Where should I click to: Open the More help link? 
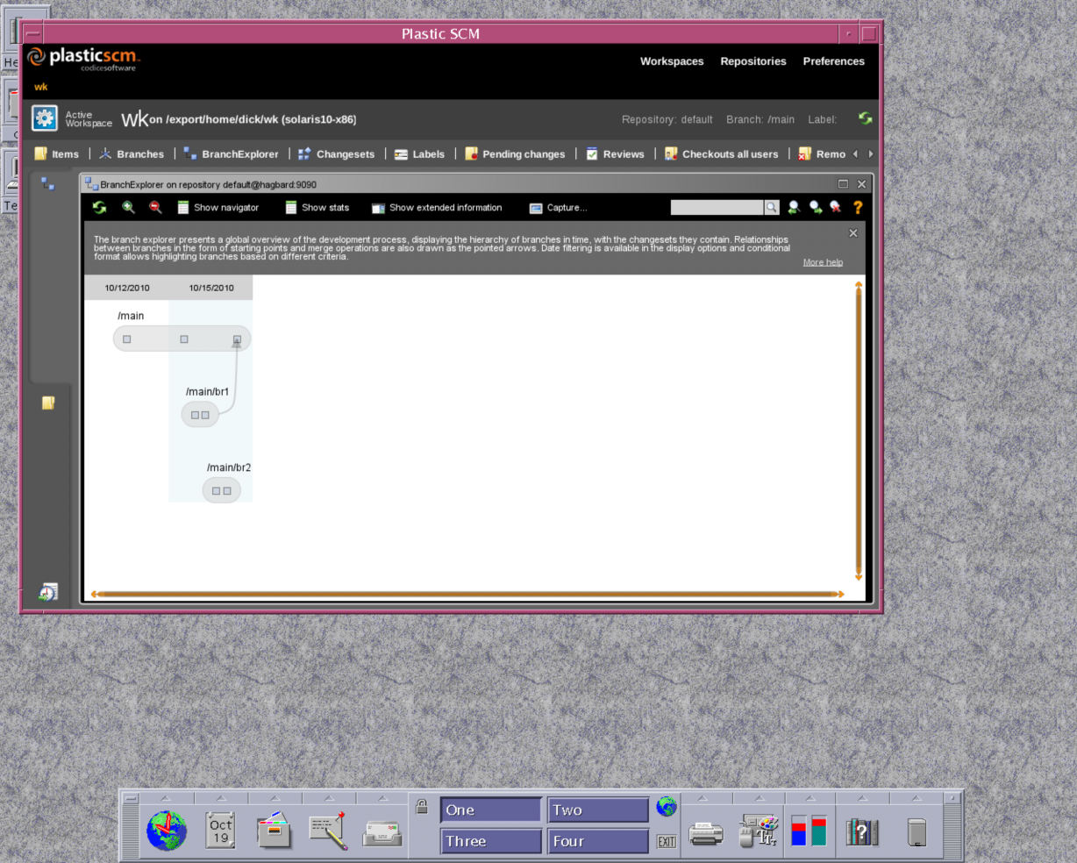tap(823, 262)
